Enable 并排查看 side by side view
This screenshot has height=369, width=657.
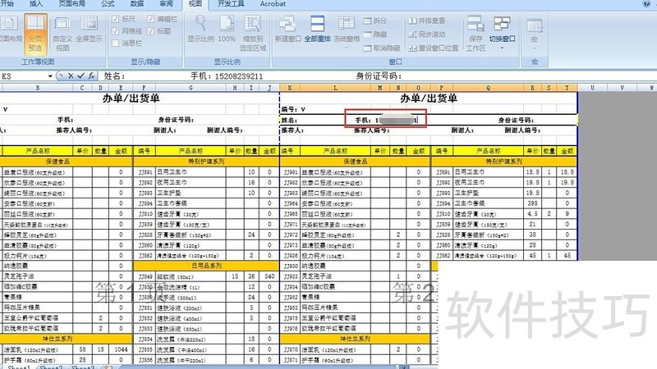pos(426,20)
